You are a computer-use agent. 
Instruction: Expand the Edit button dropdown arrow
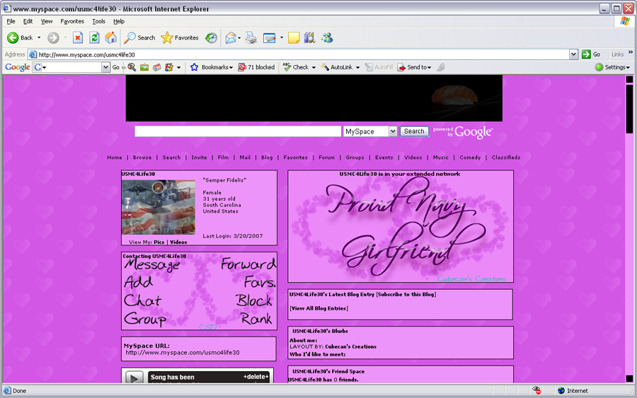[282, 37]
